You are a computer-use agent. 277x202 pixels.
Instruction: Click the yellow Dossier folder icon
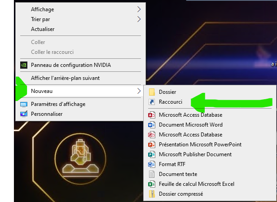[x=152, y=92]
